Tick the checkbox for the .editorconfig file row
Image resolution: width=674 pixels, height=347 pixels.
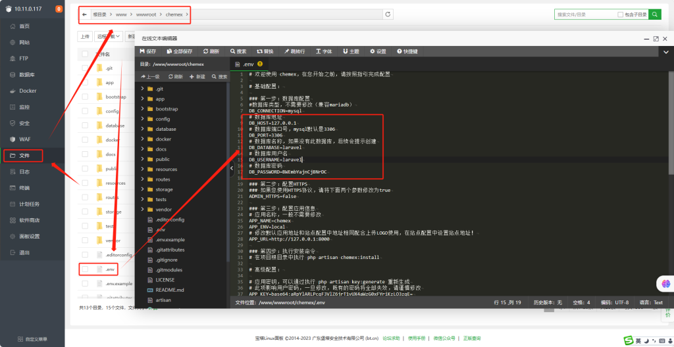tap(85, 255)
